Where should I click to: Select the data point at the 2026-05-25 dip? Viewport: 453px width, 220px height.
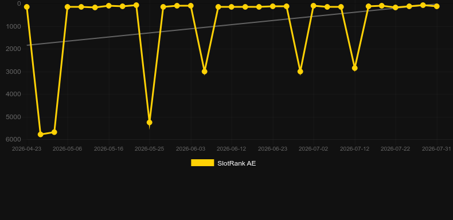pos(149,123)
